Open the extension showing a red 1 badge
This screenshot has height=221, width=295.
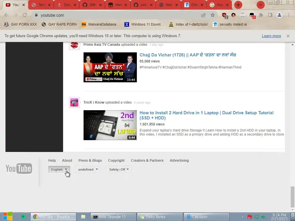point(252,16)
